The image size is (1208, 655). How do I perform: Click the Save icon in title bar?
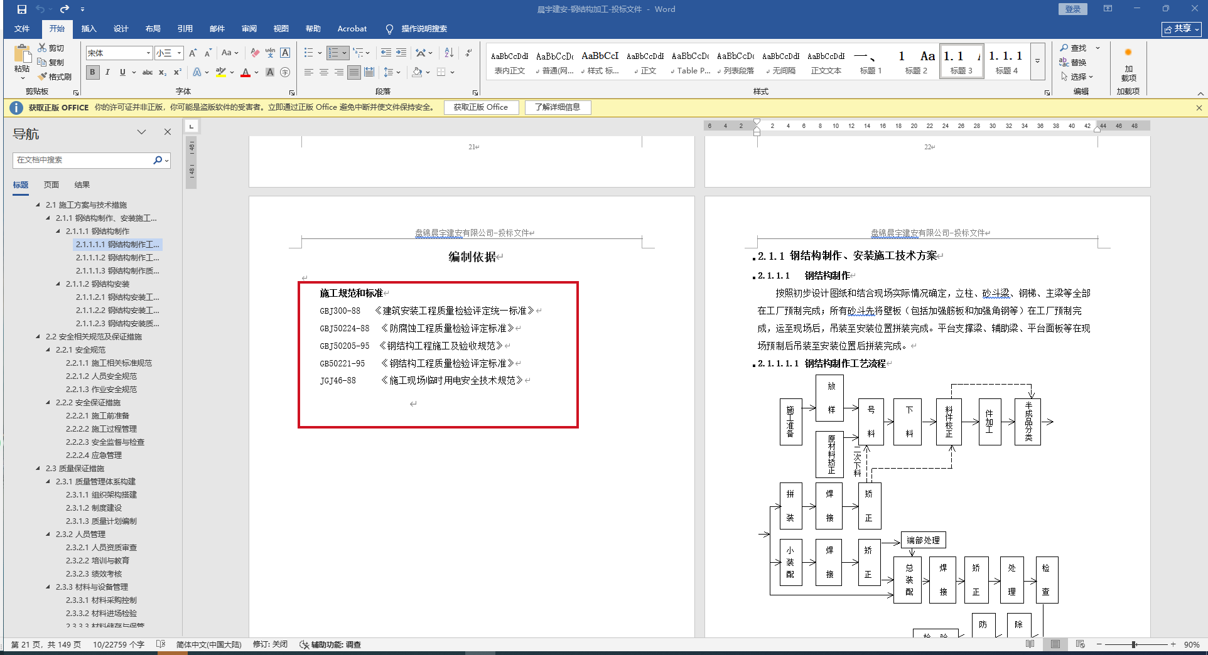[22, 9]
